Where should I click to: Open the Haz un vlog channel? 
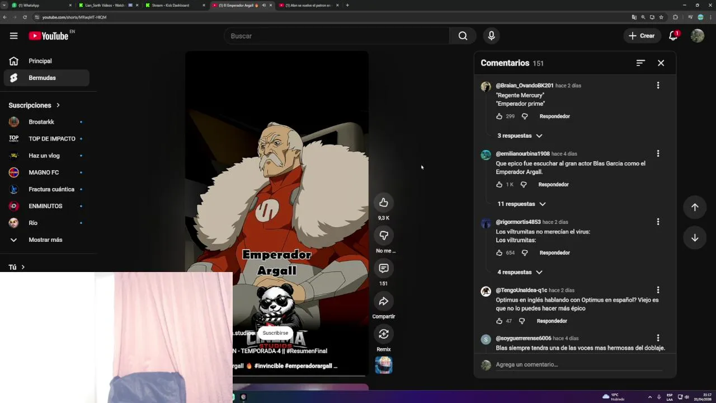pos(46,156)
